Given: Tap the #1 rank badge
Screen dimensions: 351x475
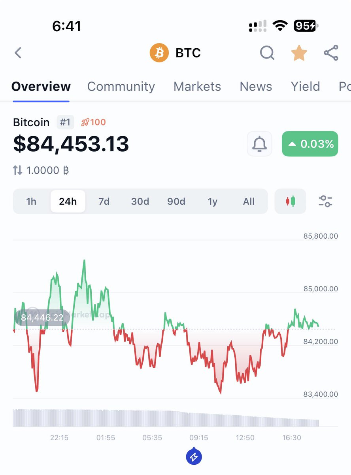Looking at the screenshot, I should pos(65,122).
